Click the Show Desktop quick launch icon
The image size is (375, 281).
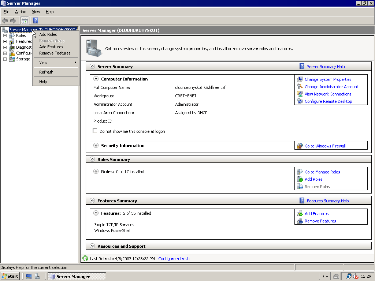[x=29, y=277]
